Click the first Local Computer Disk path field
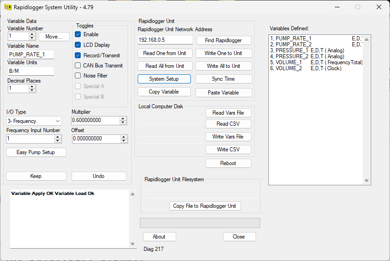This screenshot has width=390, height=261. pyautogui.click(x=170, y=120)
